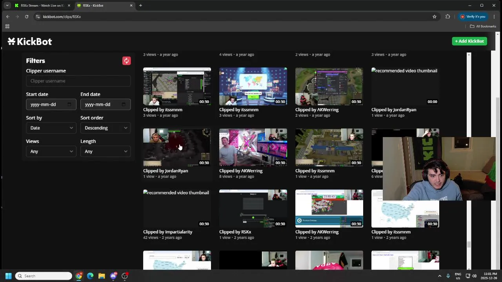Image resolution: width=502 pixels, height=282 pixels.
Task: Click the "Clipped by RSKx" title
Action: (235, 232)
